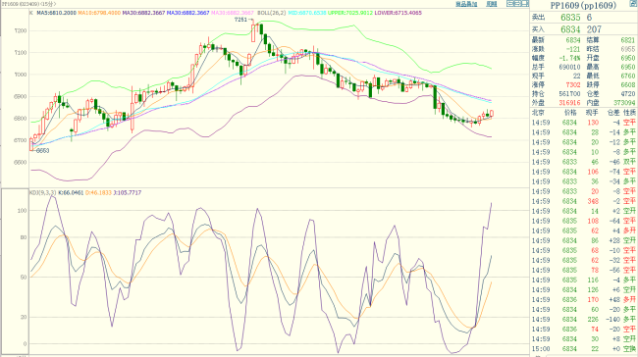The image size is (638, 357).
Task: Click the icon right of PP1609 title
Action: [633, 4]
